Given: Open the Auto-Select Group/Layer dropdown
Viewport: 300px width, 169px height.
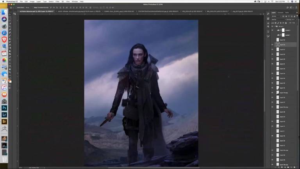Looking at the screenshot, I should point(28,7).
